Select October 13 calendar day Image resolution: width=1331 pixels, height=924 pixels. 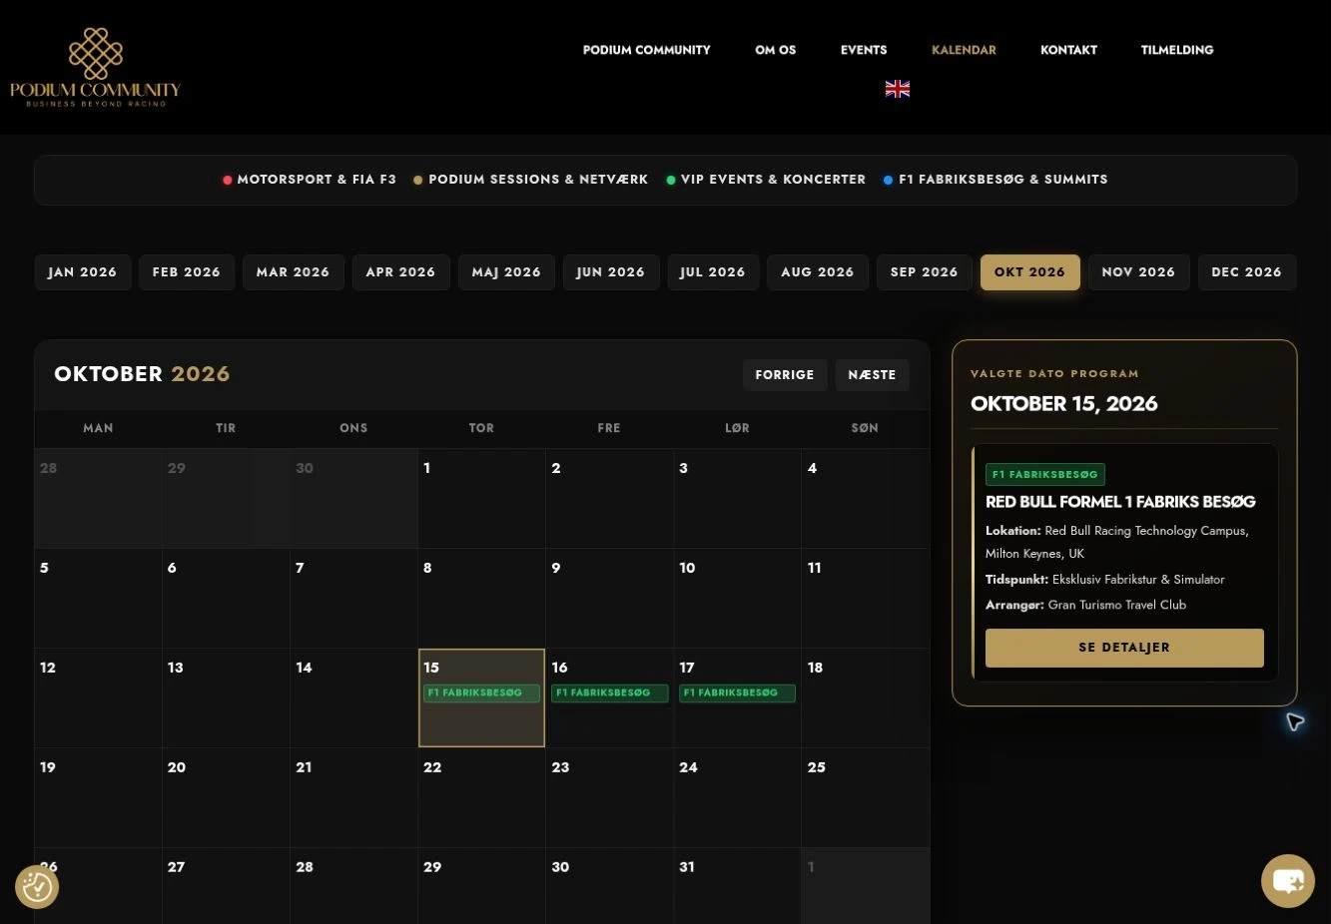pyautogui.click(x=226, y=697)
